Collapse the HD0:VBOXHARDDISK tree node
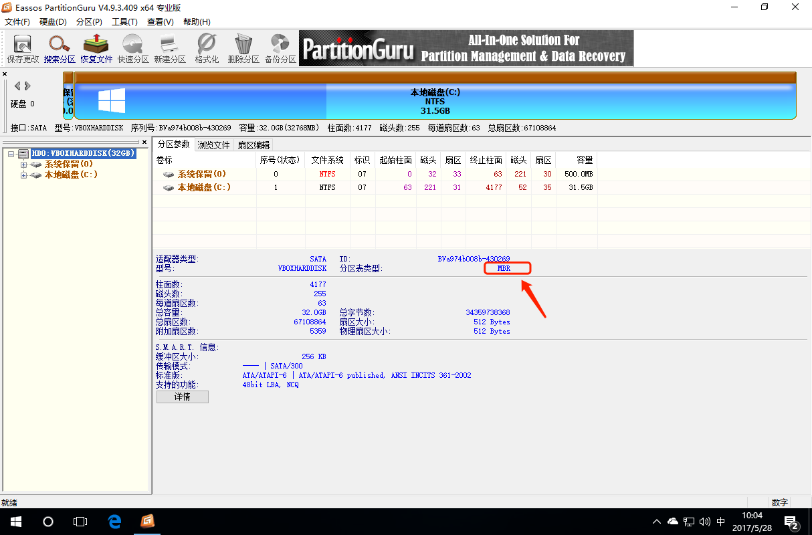The height and width of the screenshot is (535, 812). point(11,154)
